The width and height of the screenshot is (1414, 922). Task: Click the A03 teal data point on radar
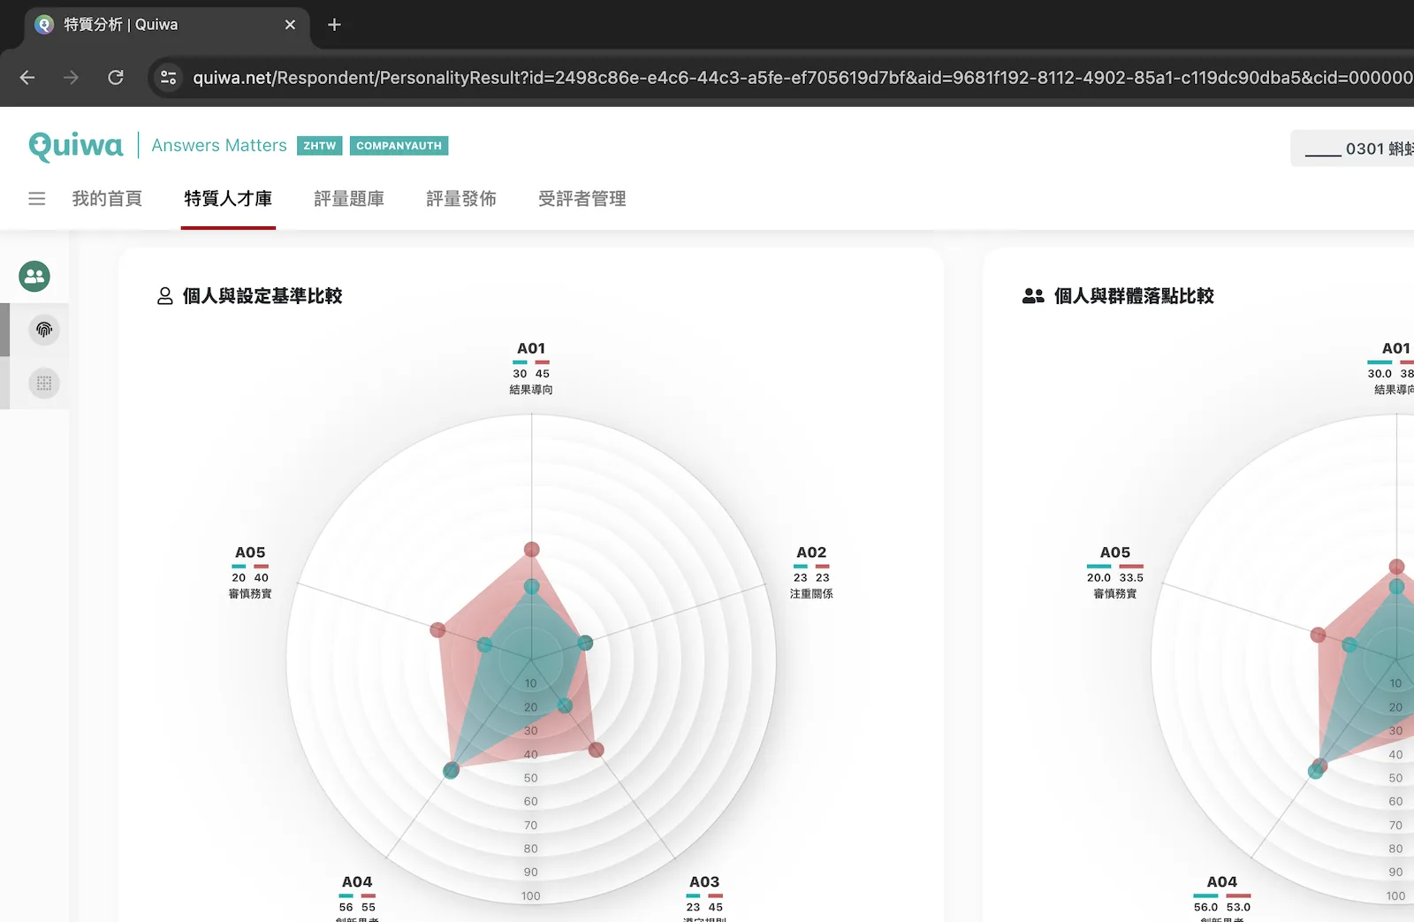pos(565,705)
